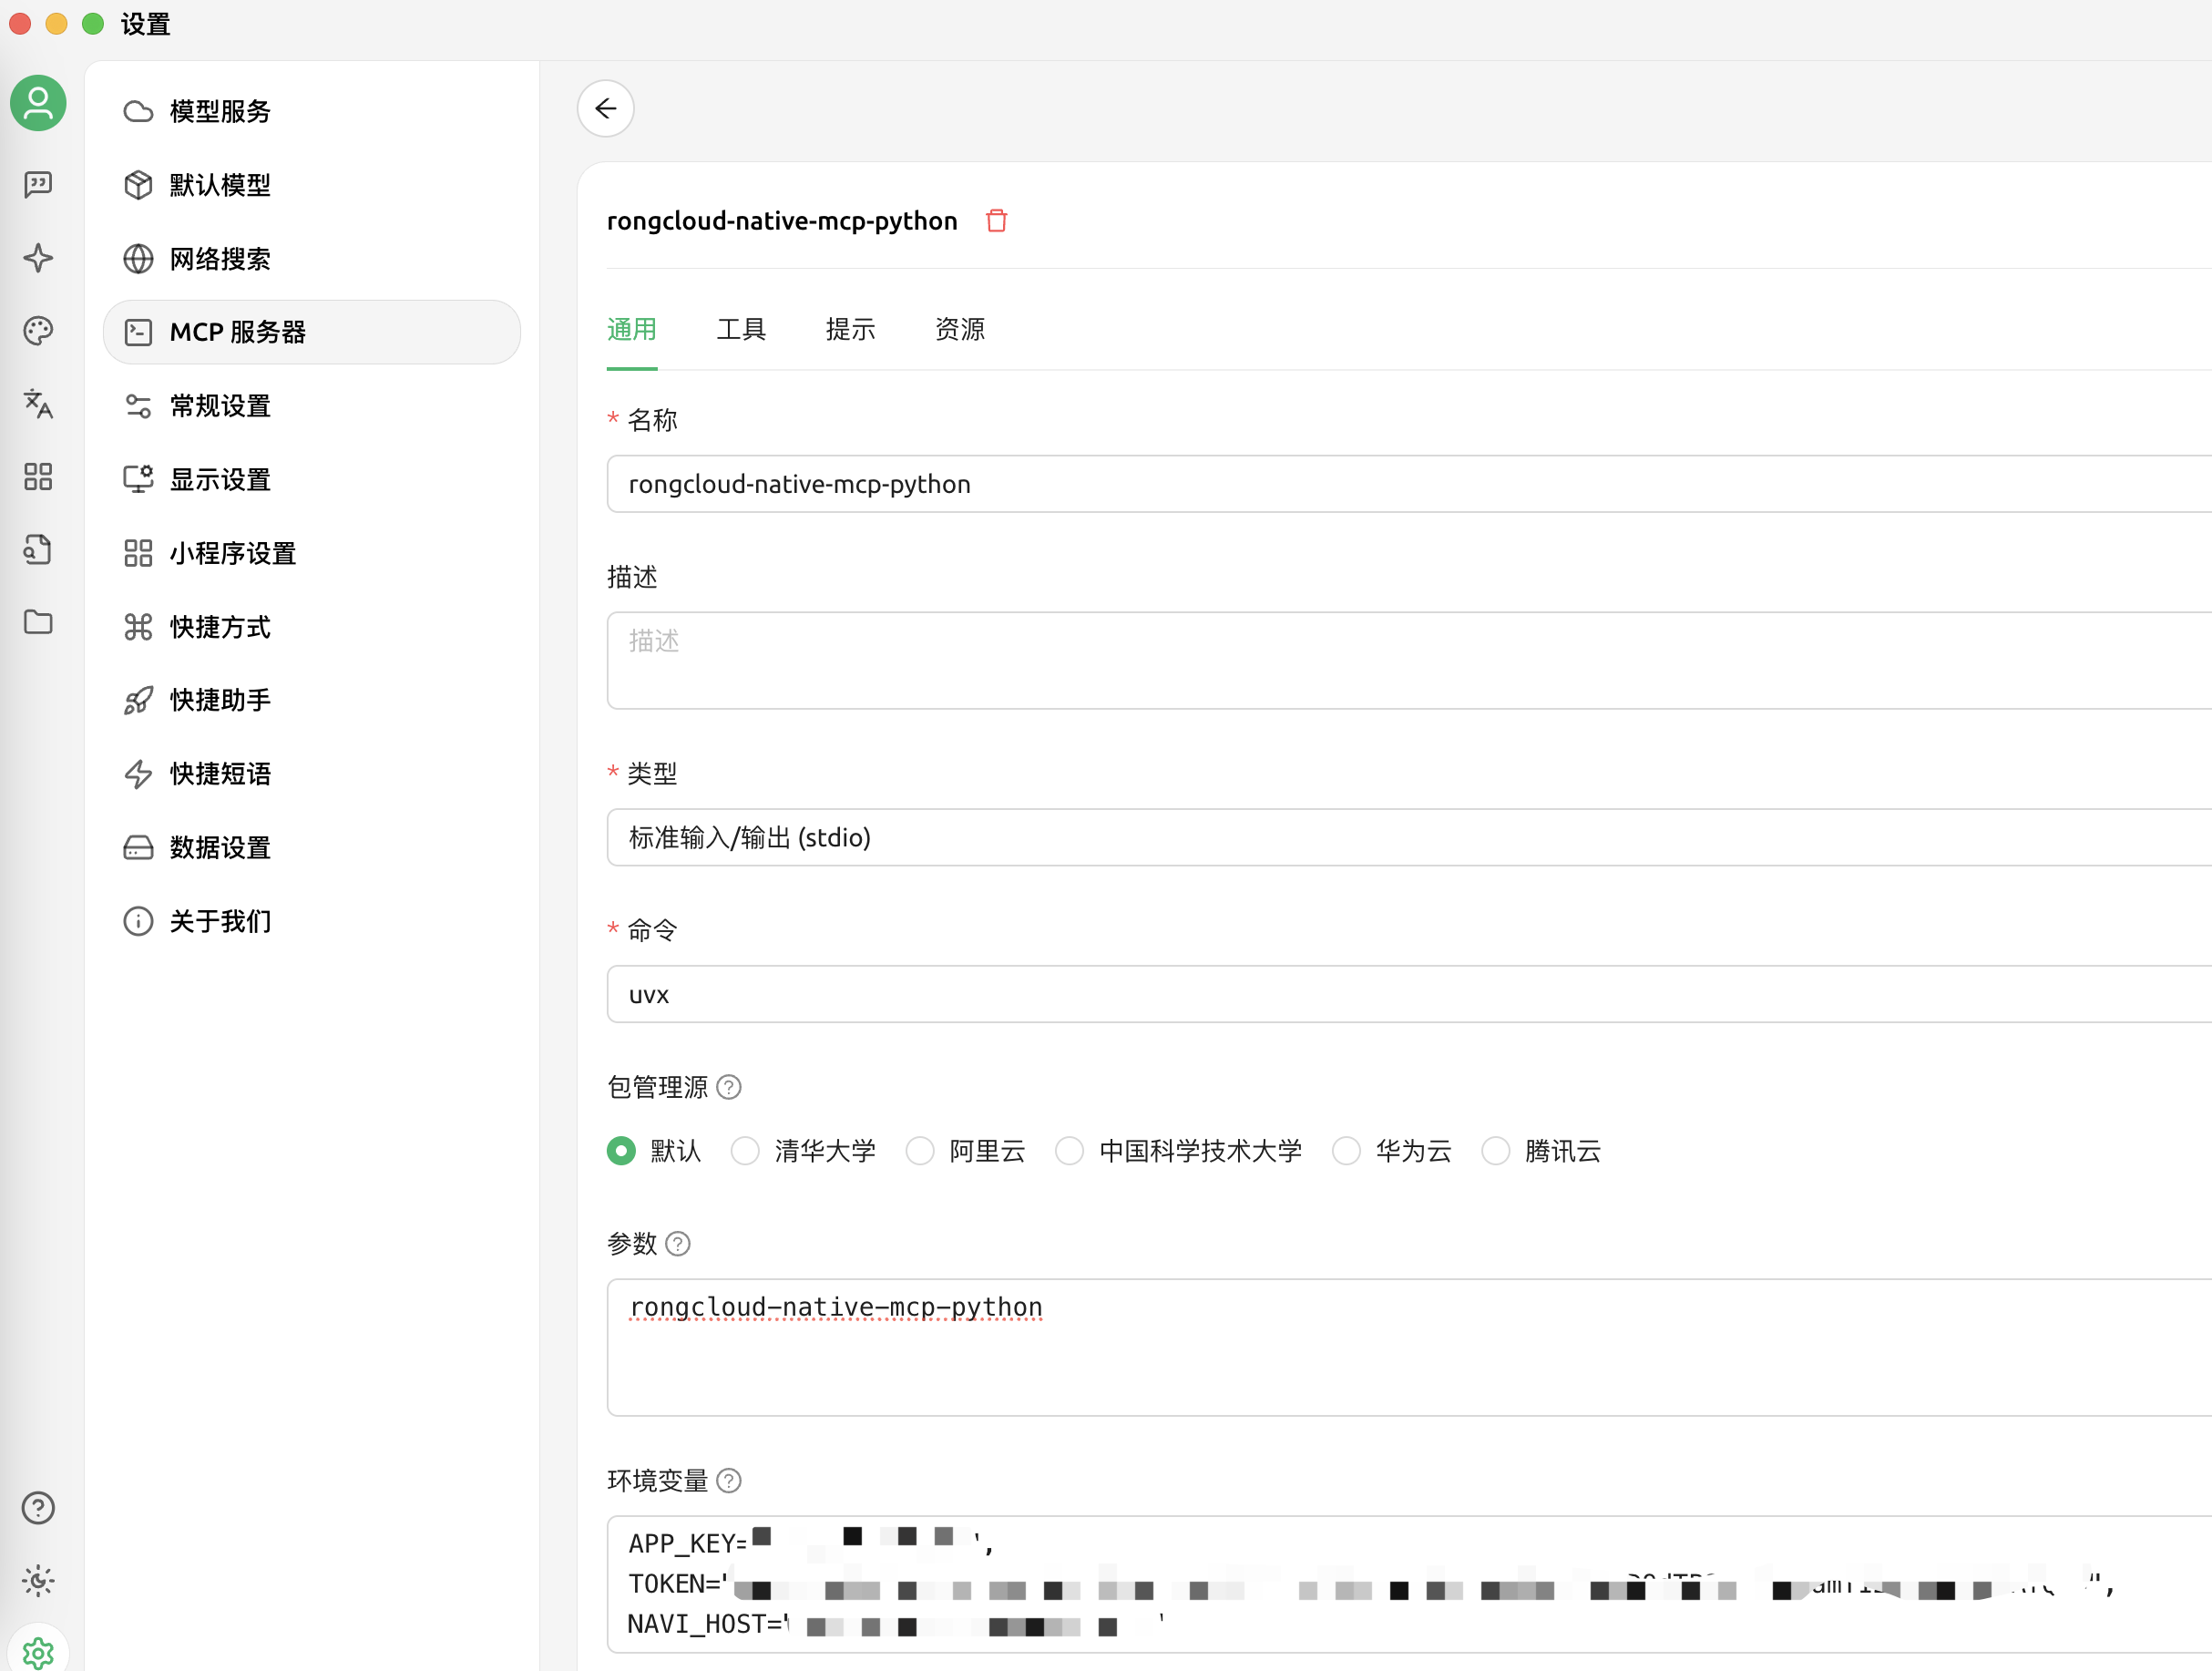2212x1671 pixels.
Task: Open the mini apps grid sidebar icon
Action: pyautogui.click(x=38, y=476)
